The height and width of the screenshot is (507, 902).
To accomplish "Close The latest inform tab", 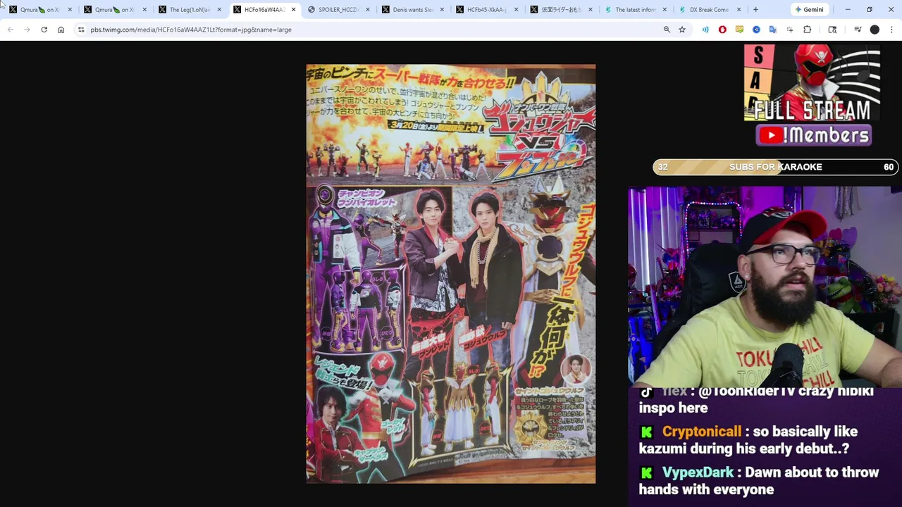I will [665, 9].
